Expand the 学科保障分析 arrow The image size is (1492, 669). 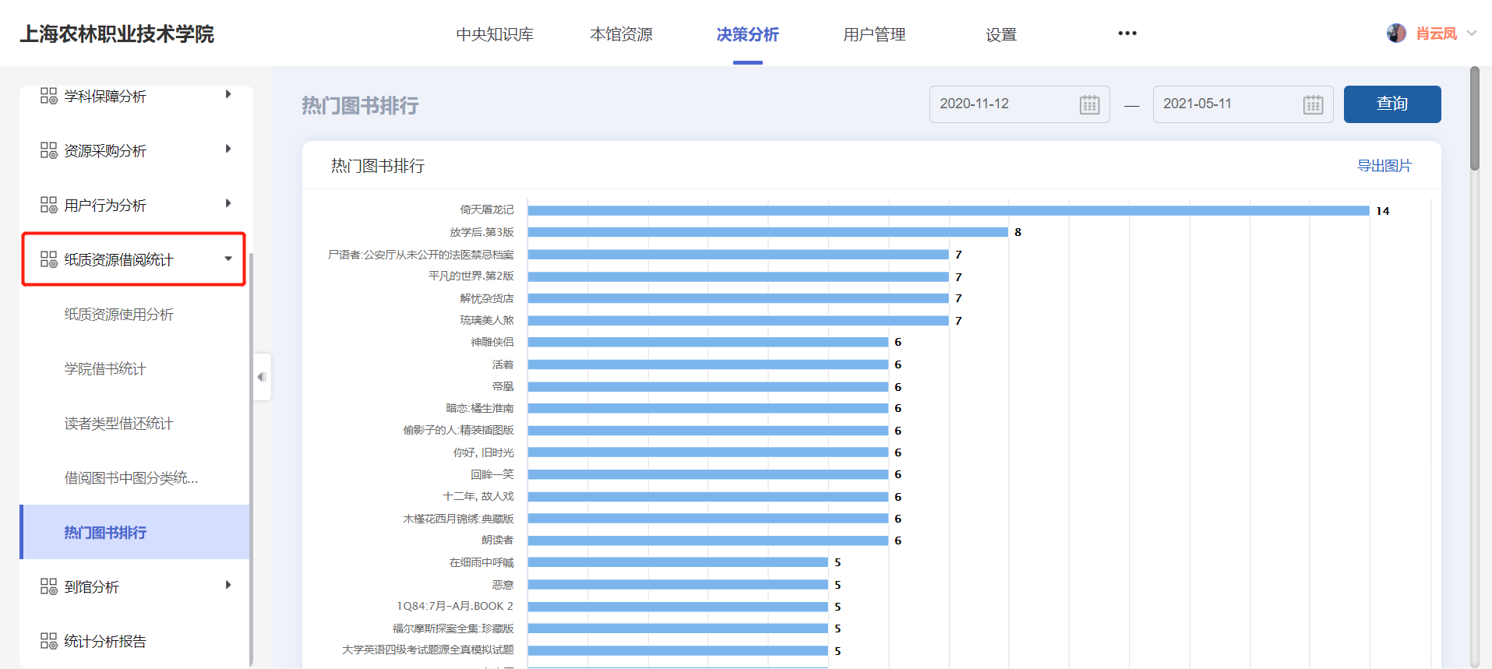228,94
